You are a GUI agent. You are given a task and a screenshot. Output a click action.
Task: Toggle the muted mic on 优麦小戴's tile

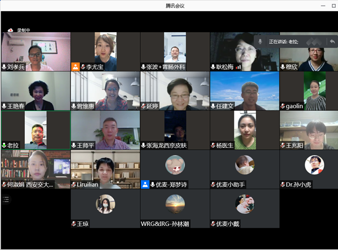[214, 224]
